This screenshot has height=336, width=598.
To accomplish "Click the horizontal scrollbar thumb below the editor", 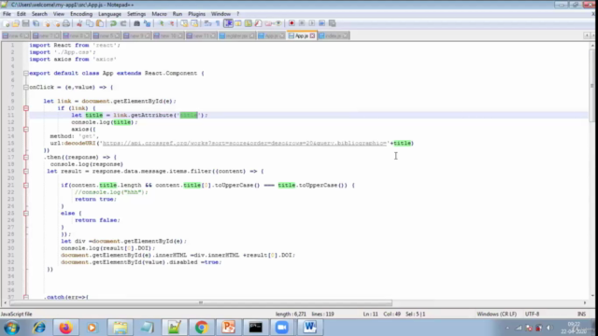I will pyautogui.click(x=201, y=302).
